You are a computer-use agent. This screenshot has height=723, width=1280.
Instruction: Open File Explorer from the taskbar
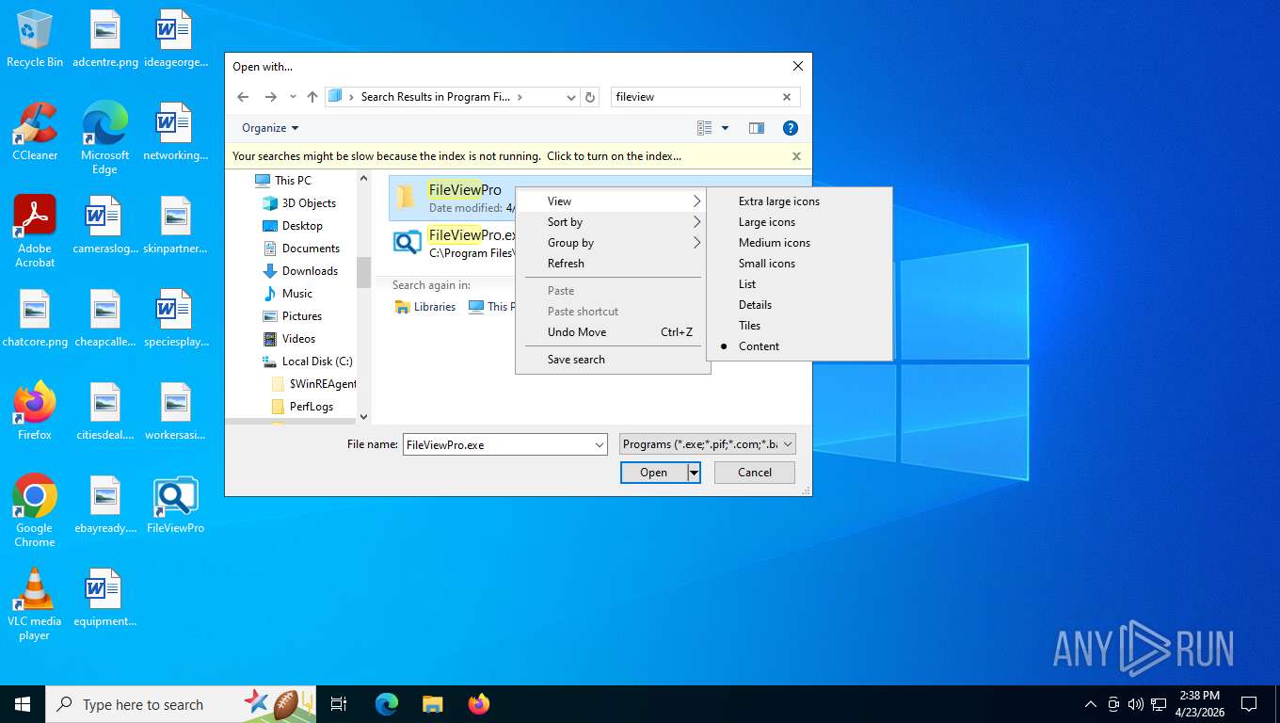click(x=432, y=704)
